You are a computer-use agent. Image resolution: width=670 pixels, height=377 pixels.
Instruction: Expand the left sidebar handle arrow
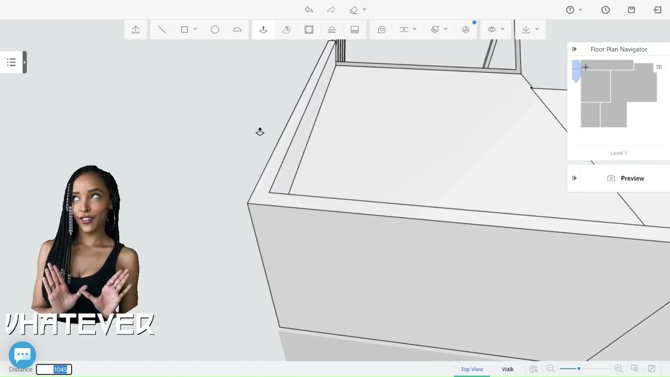pyautogui.click(x=25, y=62)
